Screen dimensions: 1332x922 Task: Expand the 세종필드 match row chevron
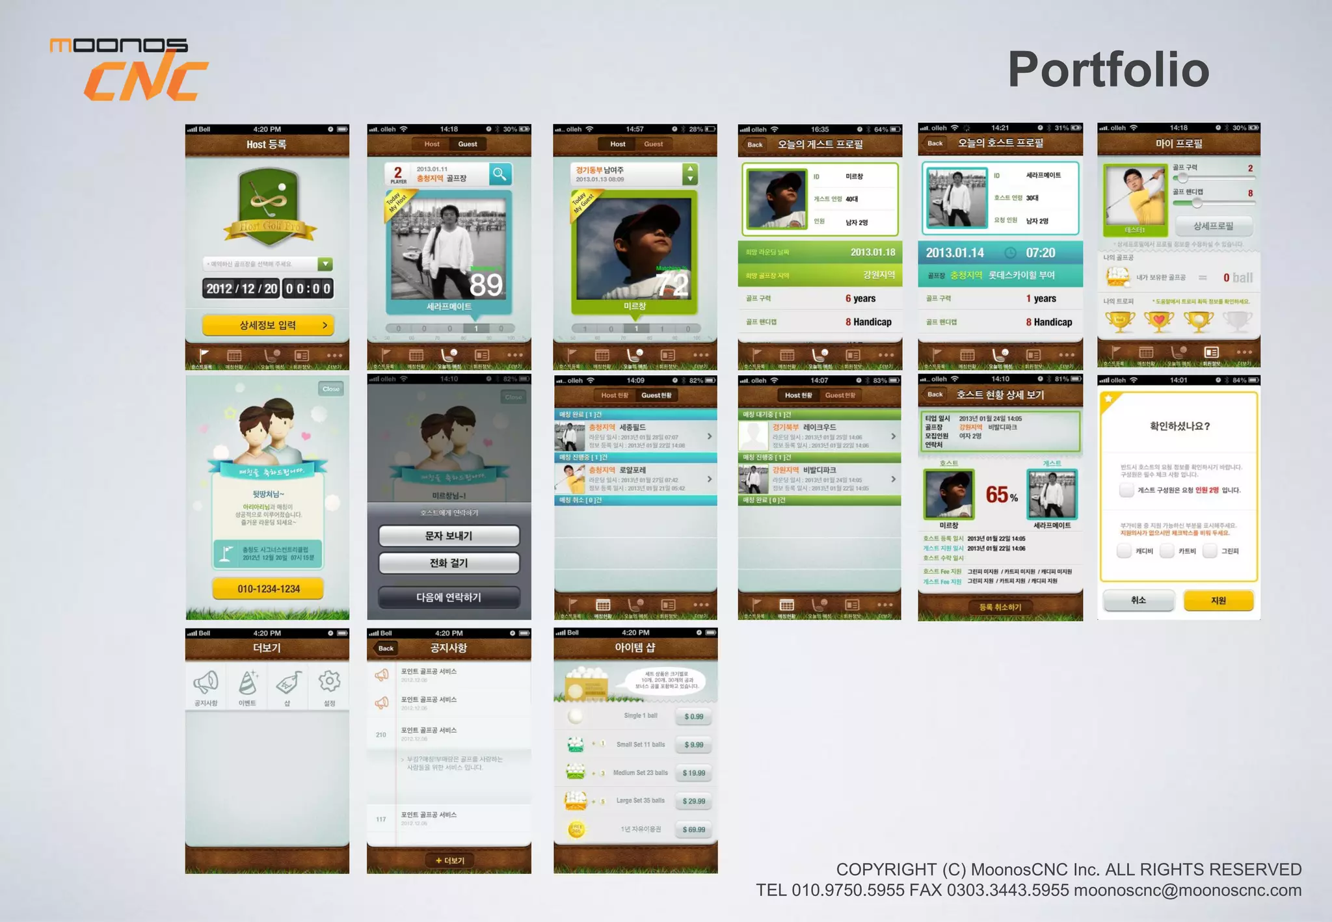coord(710,436)
